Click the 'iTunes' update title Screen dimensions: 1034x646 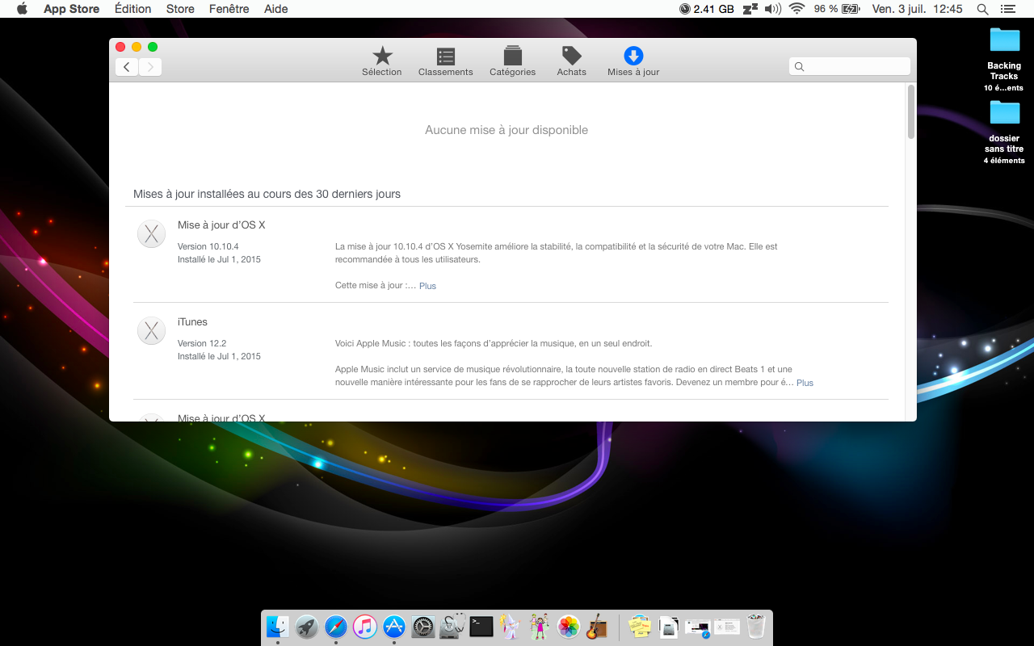pos(192,322)
